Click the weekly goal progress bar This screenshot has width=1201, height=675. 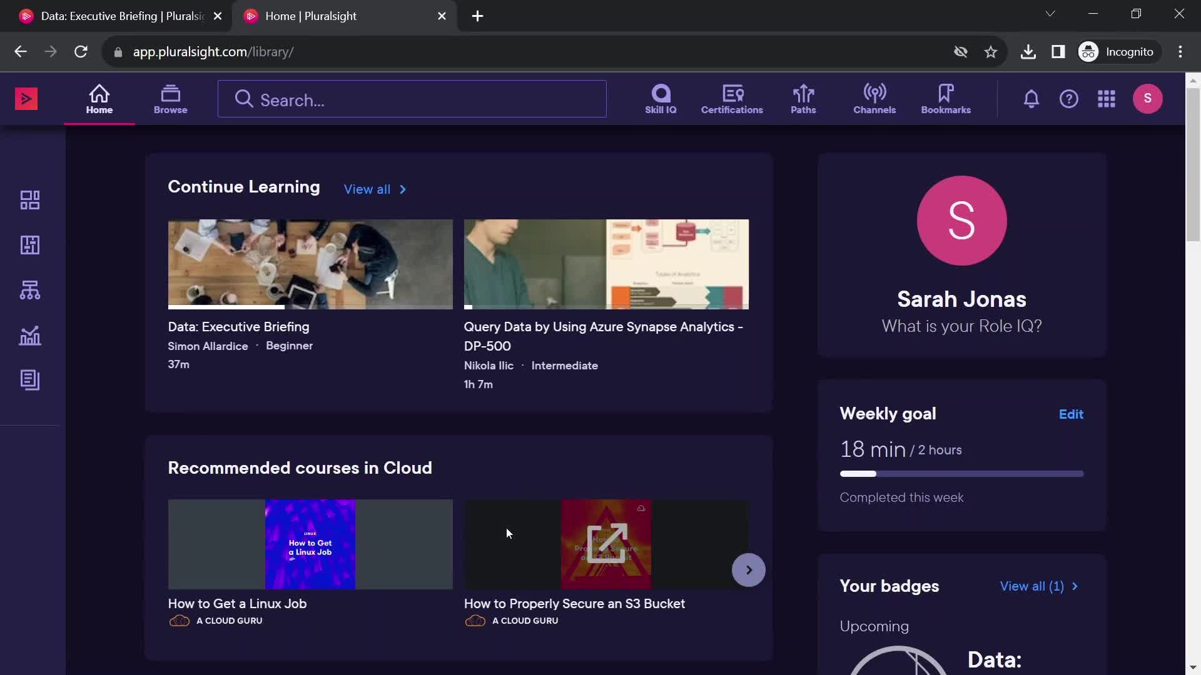point(961,474)
